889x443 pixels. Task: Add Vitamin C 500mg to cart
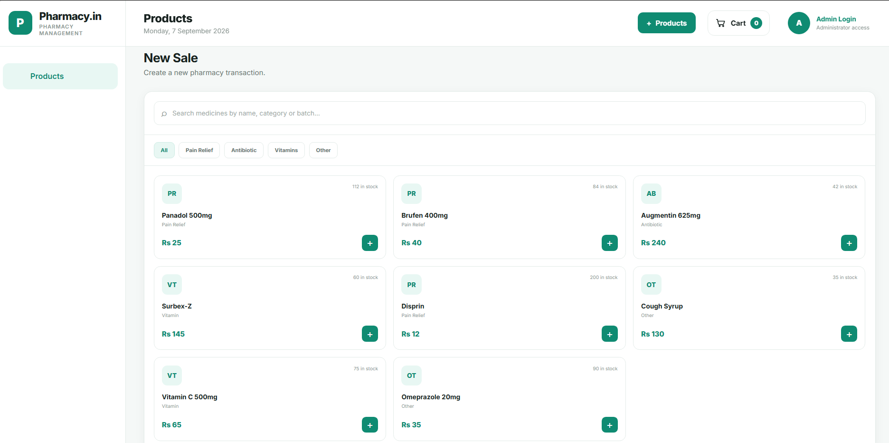tap(370, 424)
